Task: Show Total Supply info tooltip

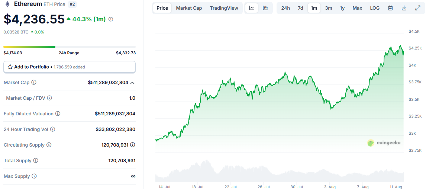Action: click(36, 160)
